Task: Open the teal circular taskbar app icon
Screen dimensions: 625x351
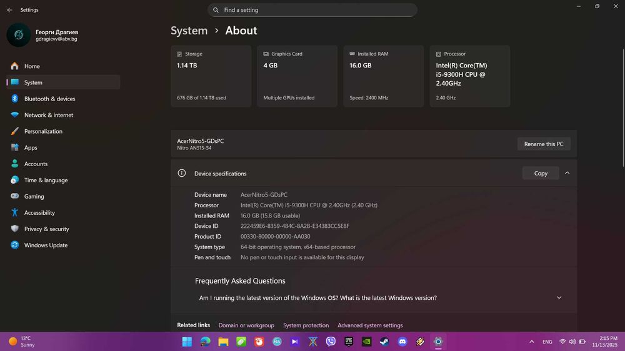Action: coord(277,342)
